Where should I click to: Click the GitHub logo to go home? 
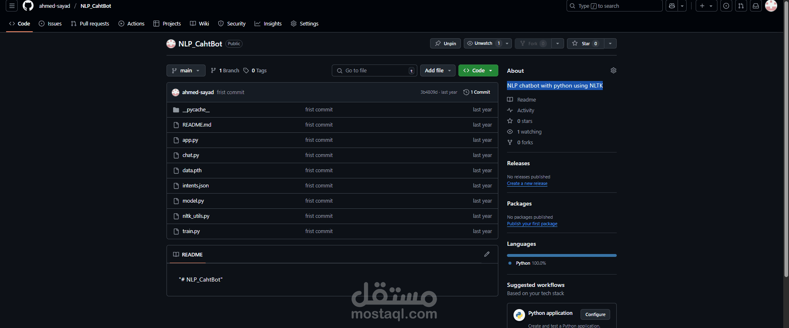(x=28, y=6)
